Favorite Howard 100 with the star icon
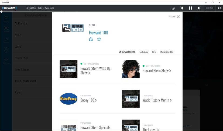 [x=99, y=39]
